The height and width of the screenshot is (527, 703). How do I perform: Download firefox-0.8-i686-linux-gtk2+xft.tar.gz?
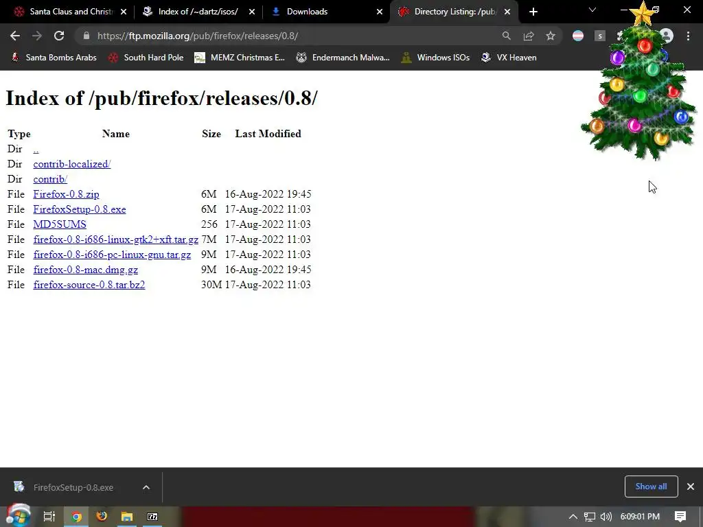pyautogui.click(x=115, y=239)
